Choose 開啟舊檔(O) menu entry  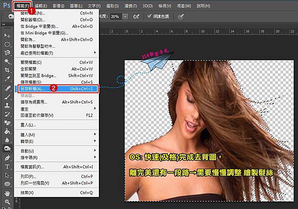[x=57, y=20]
